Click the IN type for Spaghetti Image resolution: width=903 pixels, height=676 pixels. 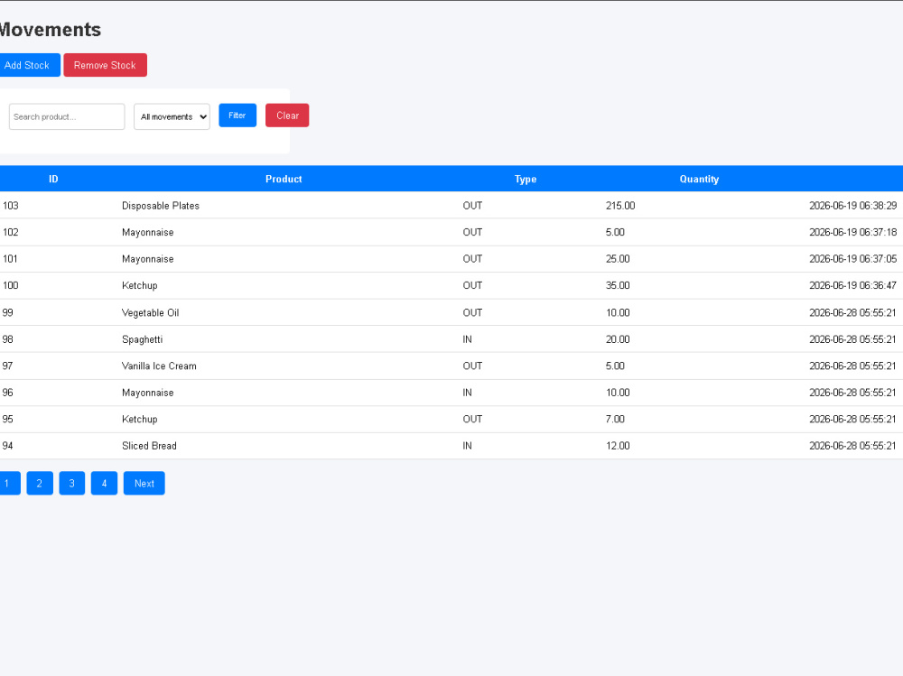467,339
